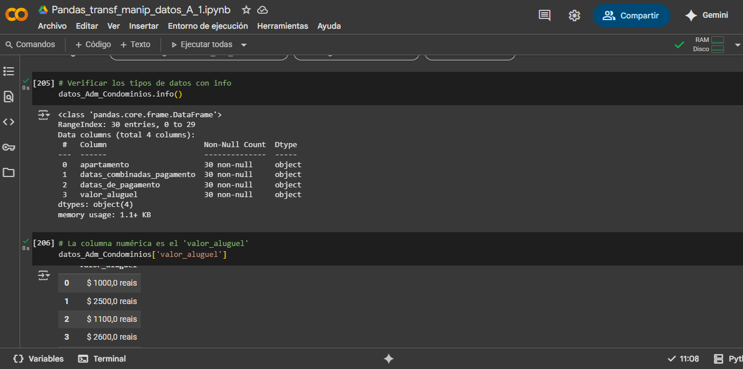Toggle output of cell 205 info()
Image resolution: width=743 pixels, height=369 pixels.
(44, 116)
